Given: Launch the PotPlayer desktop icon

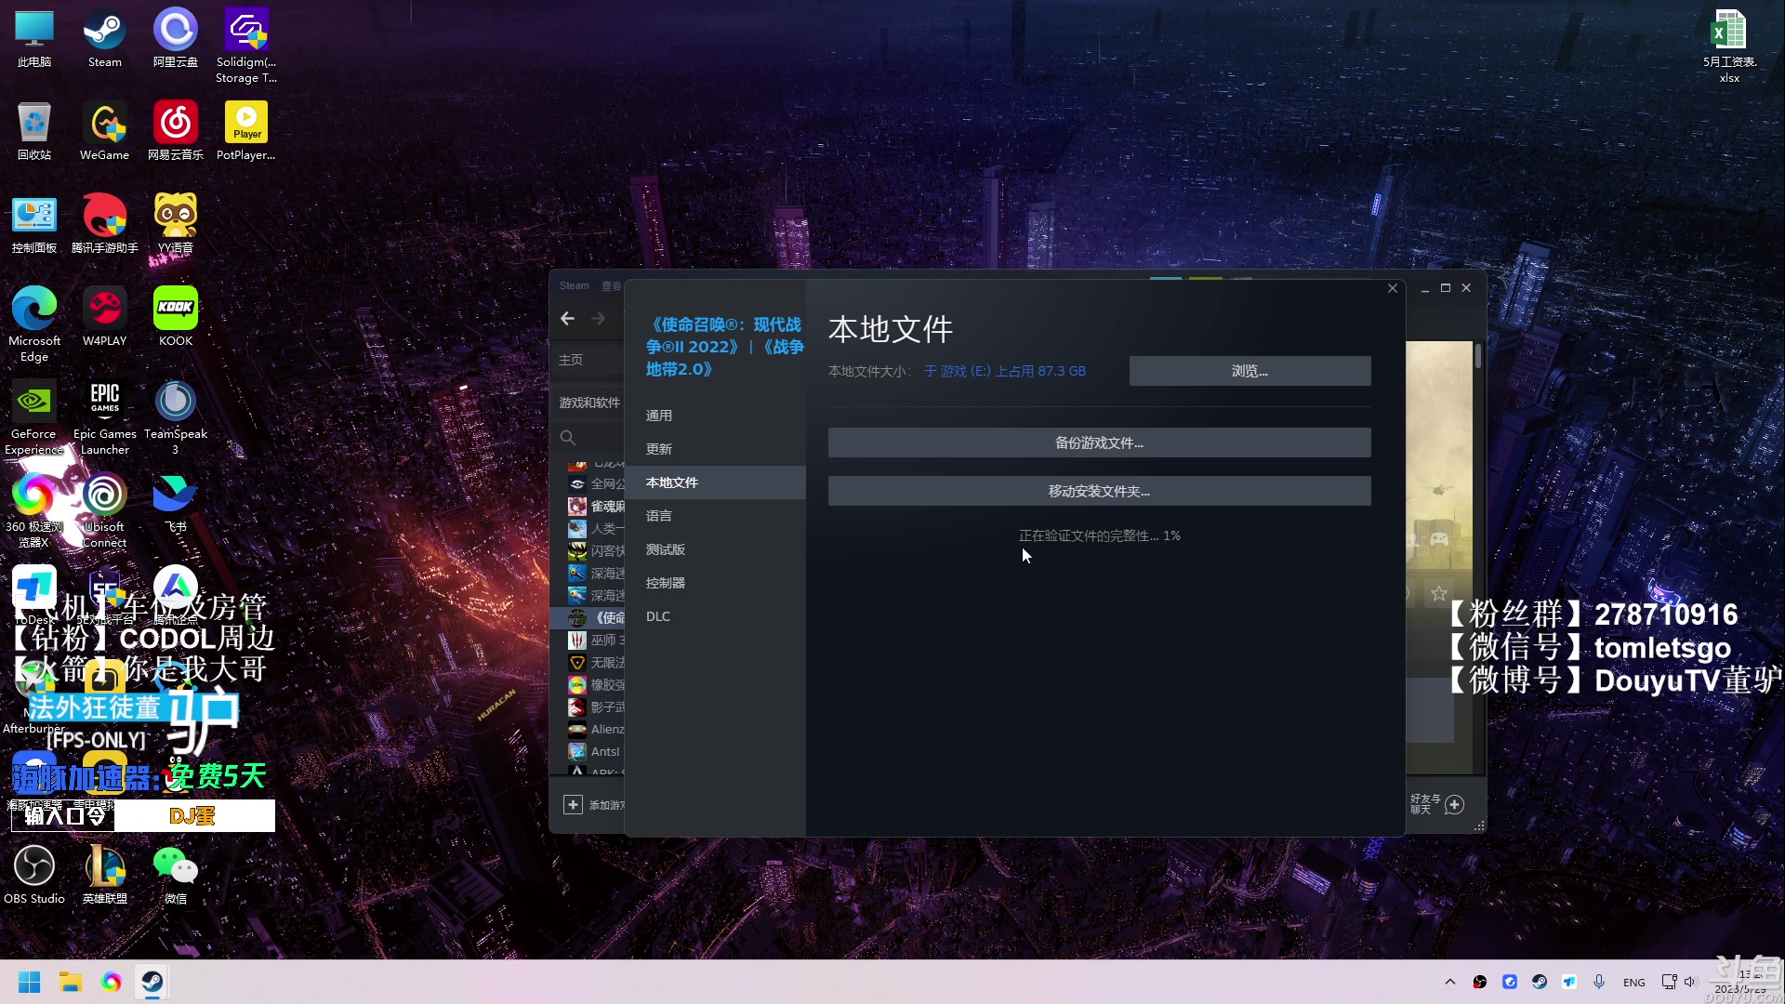Looking at the screenshot, I should tap(246, 132).
